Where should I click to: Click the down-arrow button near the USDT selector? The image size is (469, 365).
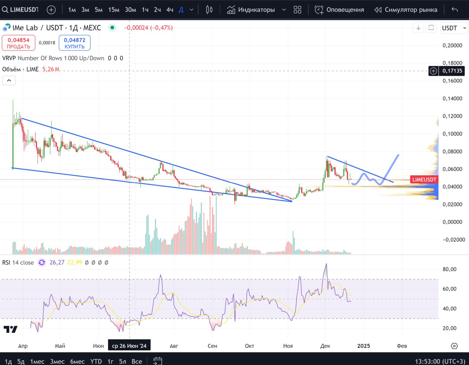418,28
